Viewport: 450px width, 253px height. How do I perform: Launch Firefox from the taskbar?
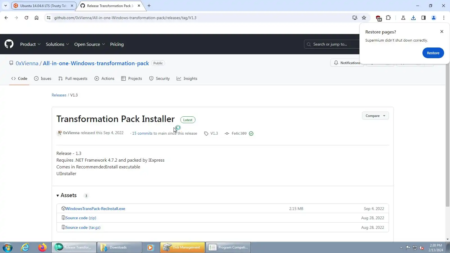tap(42, 247)
